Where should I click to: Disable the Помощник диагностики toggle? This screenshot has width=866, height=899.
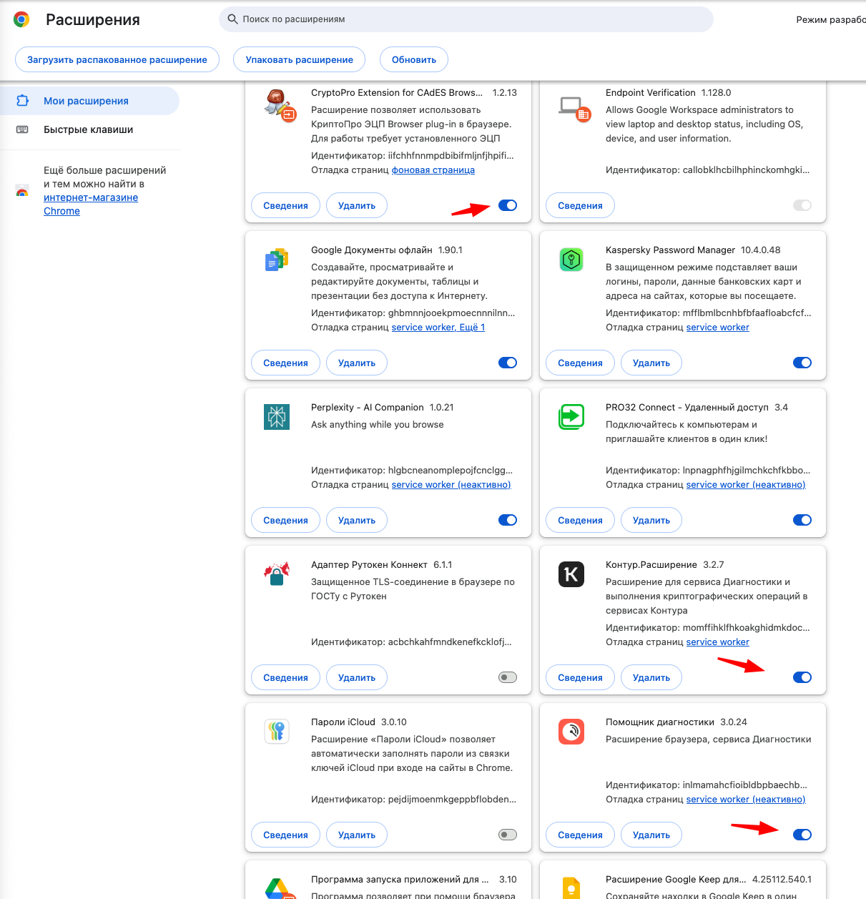click(x=802, y=835)
